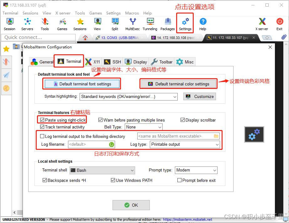This screenshot has height=223, width=289.
Task: Toggle Paste using right-click checkbox
Action: point(42,120)
